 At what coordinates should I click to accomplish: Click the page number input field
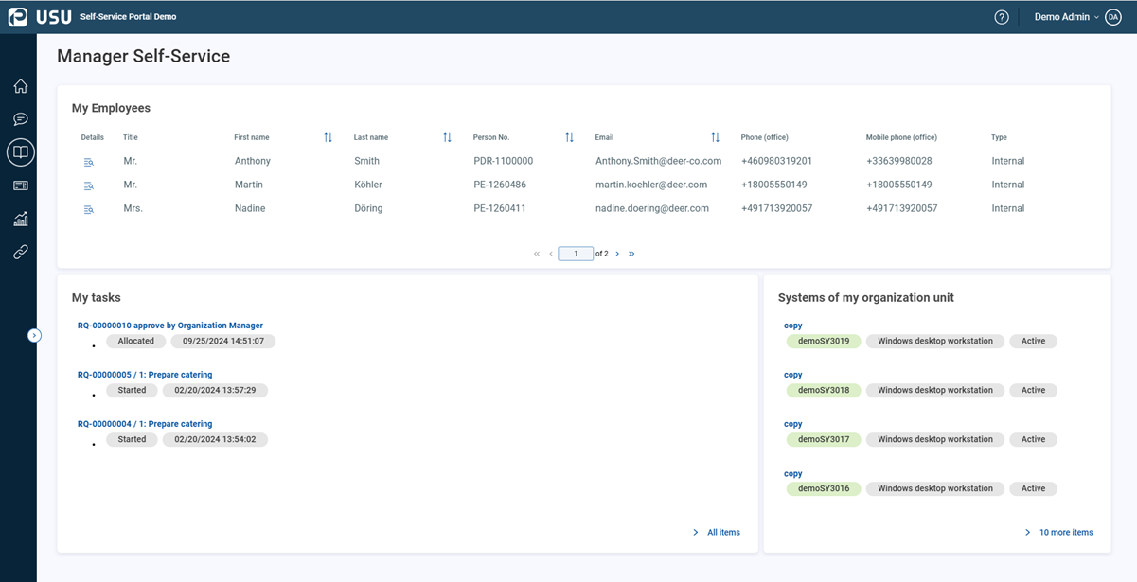[576, 254]
